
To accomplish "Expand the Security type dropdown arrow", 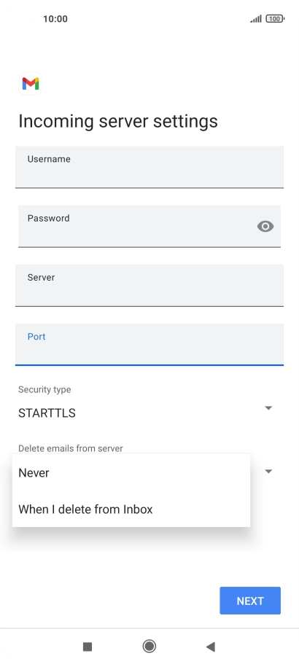I will [268, 407].
